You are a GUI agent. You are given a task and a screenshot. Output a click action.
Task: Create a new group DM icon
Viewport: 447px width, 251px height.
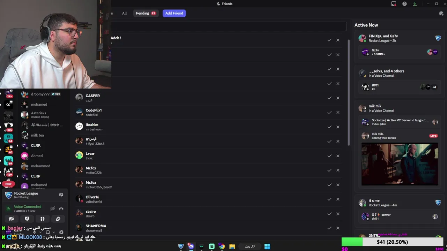tap(441, 13)
